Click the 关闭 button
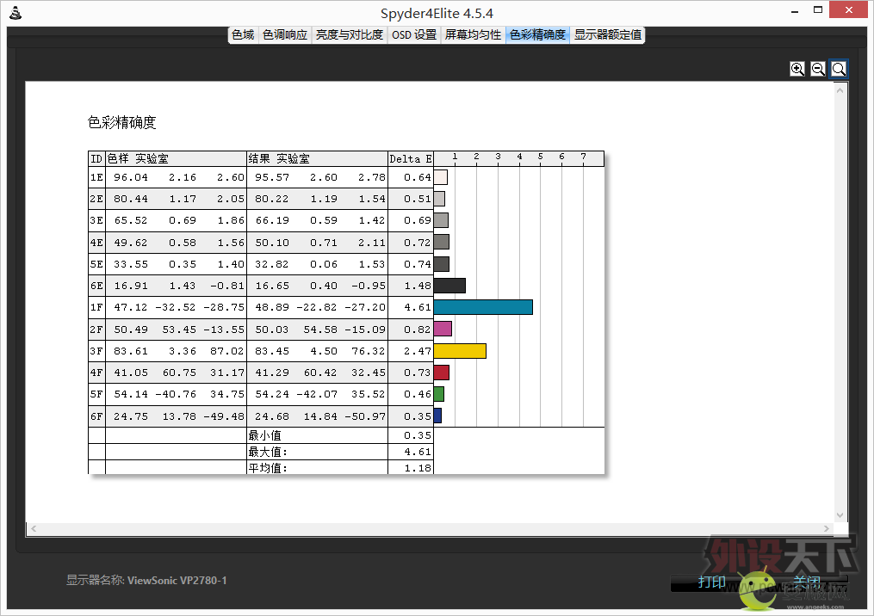Screen dimensions: 874x616 point(807,582)
